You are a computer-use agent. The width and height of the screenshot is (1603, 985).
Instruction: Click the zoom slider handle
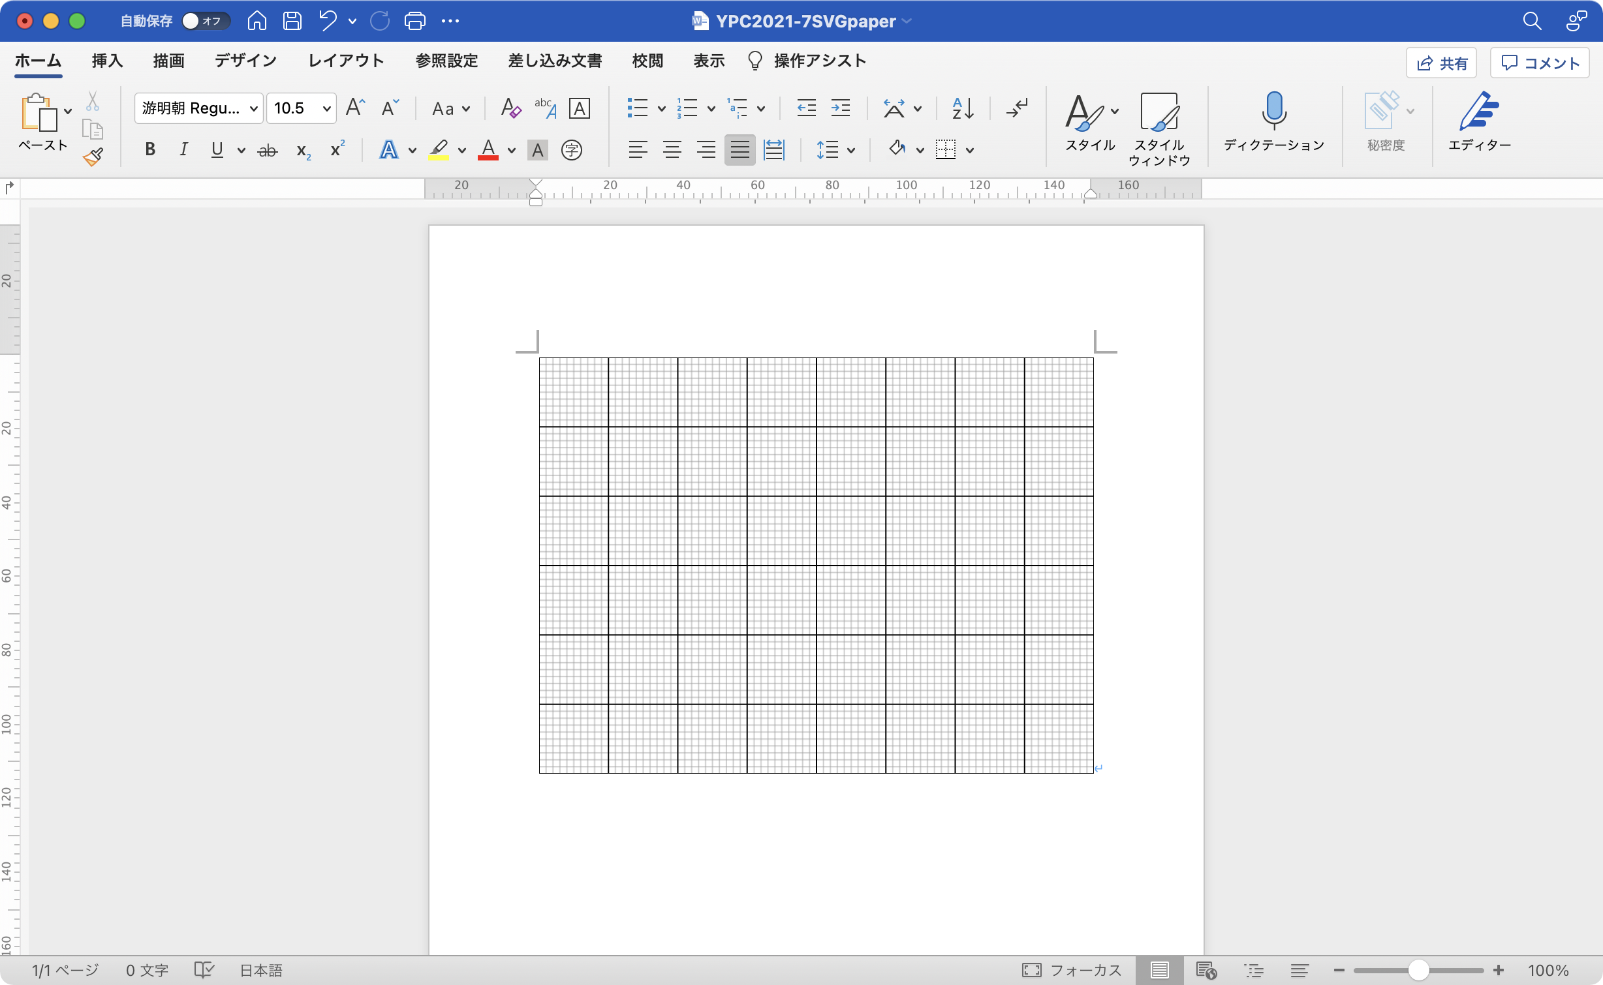(1418, 971)
